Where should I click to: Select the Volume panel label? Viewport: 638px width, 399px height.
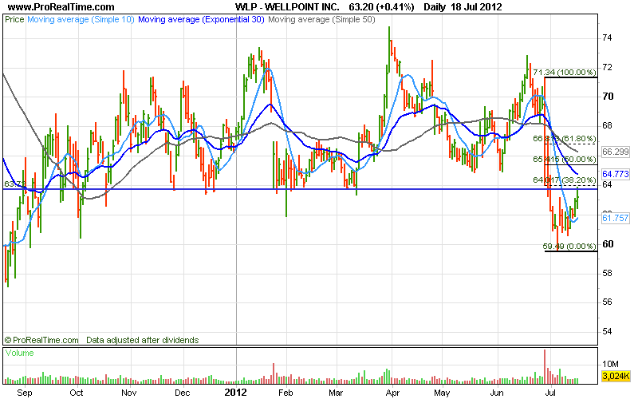coord(19,353)
